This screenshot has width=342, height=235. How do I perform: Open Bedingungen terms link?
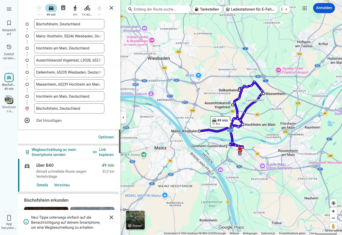click(x=250, y=233)
